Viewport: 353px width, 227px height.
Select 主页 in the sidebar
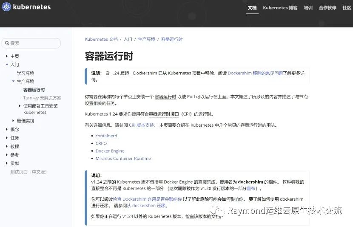(14, 56)
